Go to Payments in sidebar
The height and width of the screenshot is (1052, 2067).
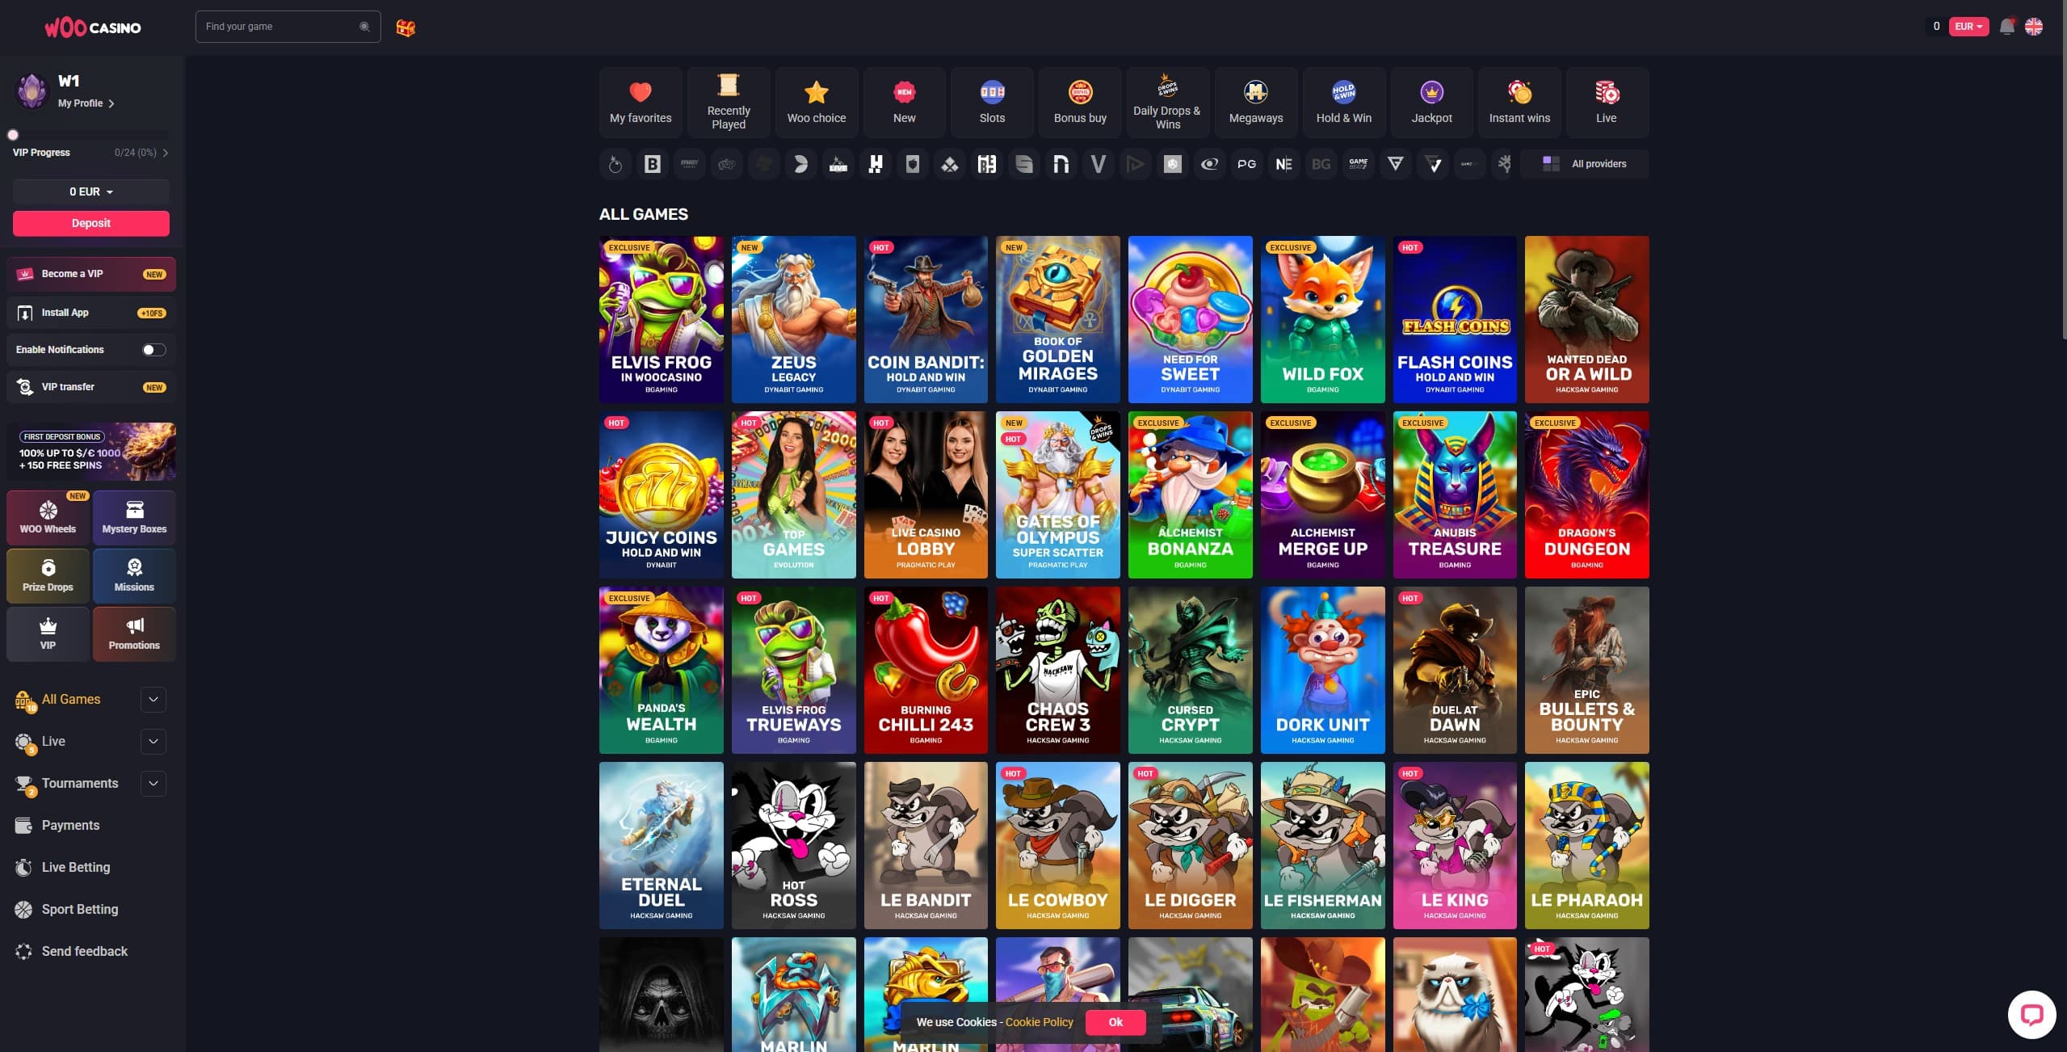pos(70,825)
